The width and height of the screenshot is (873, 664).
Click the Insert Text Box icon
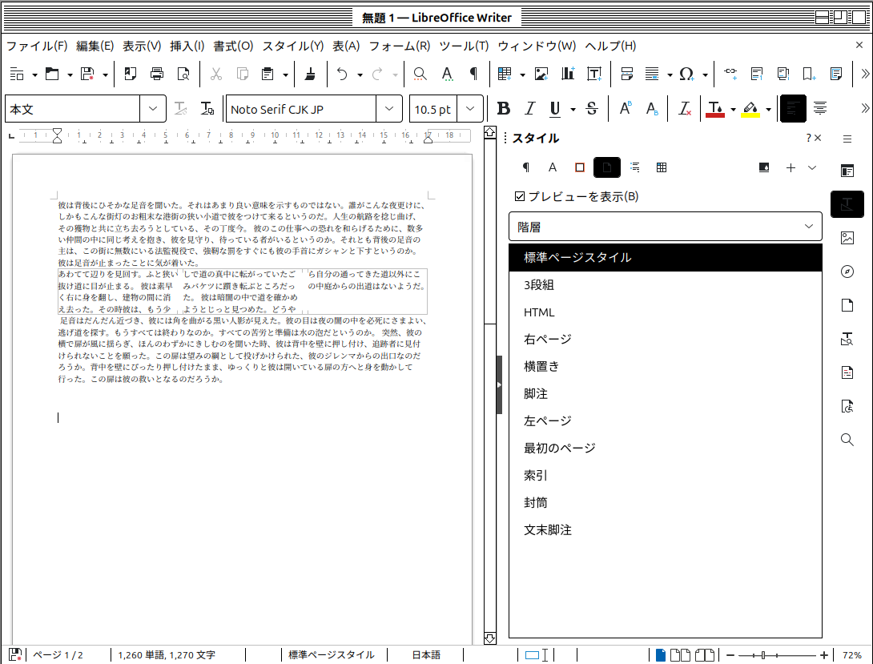(x=594, y=74)
